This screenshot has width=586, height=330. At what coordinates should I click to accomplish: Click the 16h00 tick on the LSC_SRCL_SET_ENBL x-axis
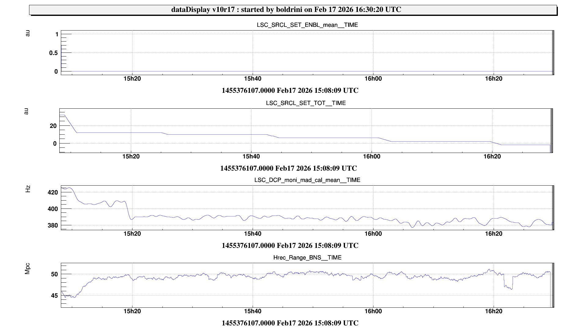pos(373,79)
